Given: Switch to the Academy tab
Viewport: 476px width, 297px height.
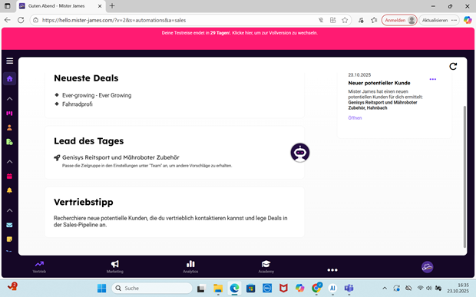Looking at the screenshot, I should coord(266,267).
